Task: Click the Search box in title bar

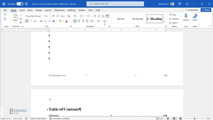Action: [x=115, y=4]
